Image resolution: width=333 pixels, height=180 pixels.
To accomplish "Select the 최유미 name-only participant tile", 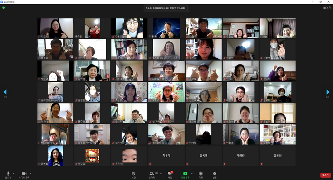I will [x=166, y=156].
